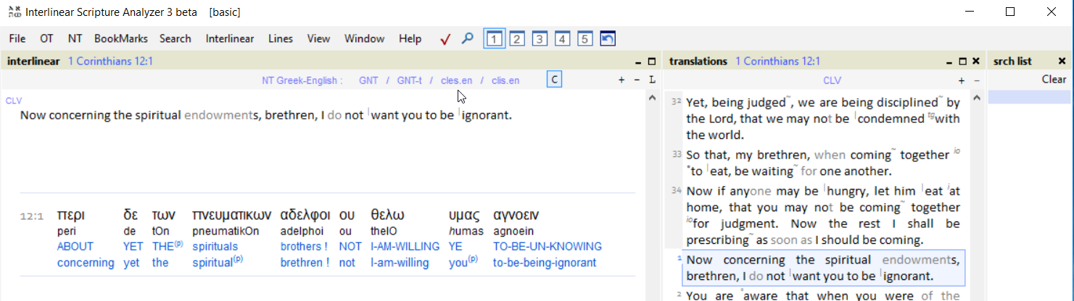Screen dimensions: 1074x301
Task: Click the blue undo arrow toolbar icon
Action: click(x=608, y=39)
